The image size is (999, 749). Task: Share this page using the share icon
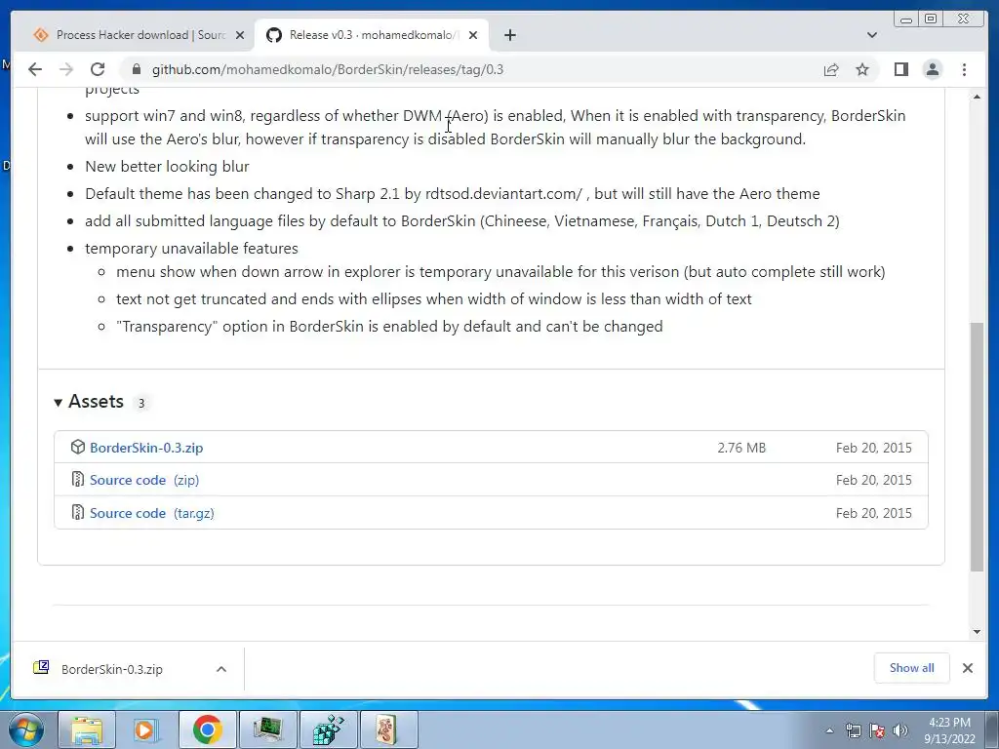[x=831, y=69]
